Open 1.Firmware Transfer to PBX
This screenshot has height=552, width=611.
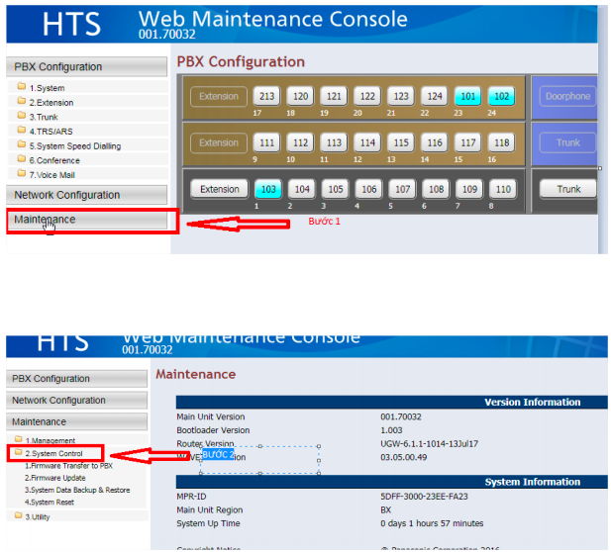coord(68,466)
